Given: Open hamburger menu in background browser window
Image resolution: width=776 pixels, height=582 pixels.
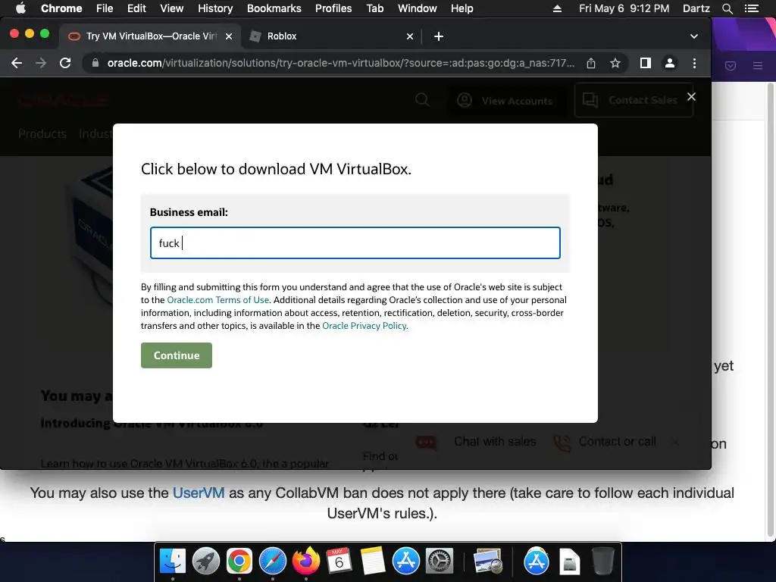Looking at the screenshot, I should (758, 66).
